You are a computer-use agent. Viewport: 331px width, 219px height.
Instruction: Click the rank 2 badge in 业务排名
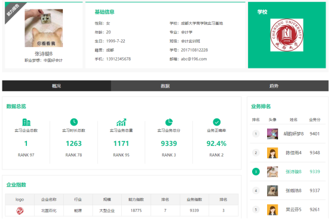click(256, 152)
